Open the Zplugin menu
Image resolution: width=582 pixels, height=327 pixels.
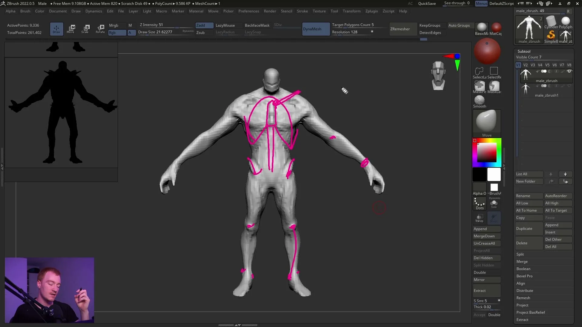click(x=371, y=11)
